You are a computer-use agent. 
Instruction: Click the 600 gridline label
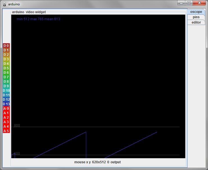tap(17, 153)
